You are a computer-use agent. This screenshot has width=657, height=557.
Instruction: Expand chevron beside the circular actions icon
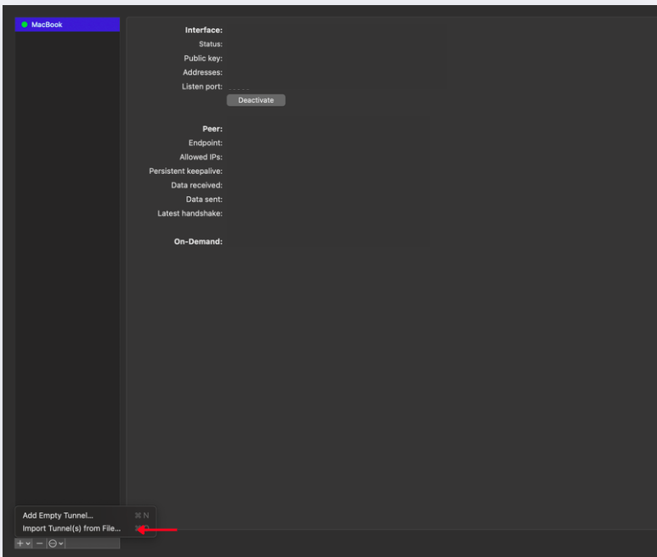(x=61, y=543)
